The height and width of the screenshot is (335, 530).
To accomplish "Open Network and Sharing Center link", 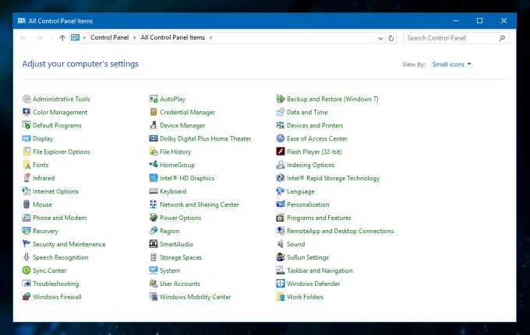I will [199, 204].
